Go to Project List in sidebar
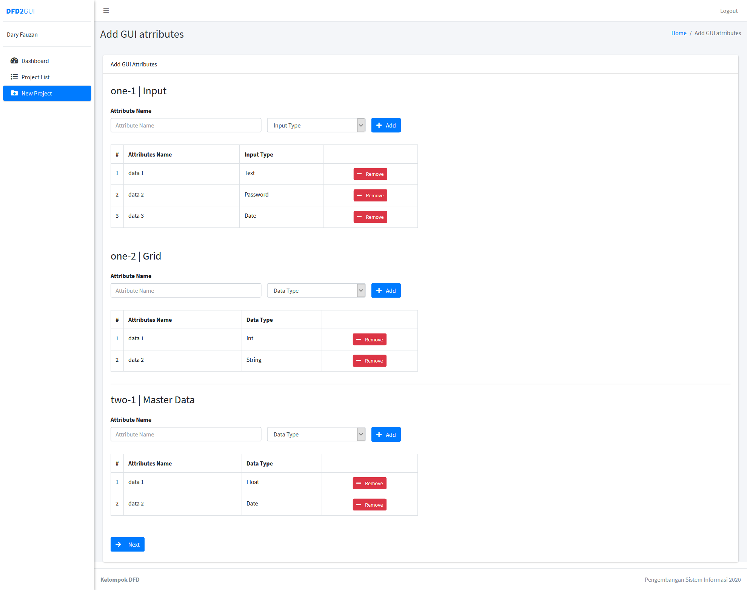747x590 pixels. (x=35, y=77)
